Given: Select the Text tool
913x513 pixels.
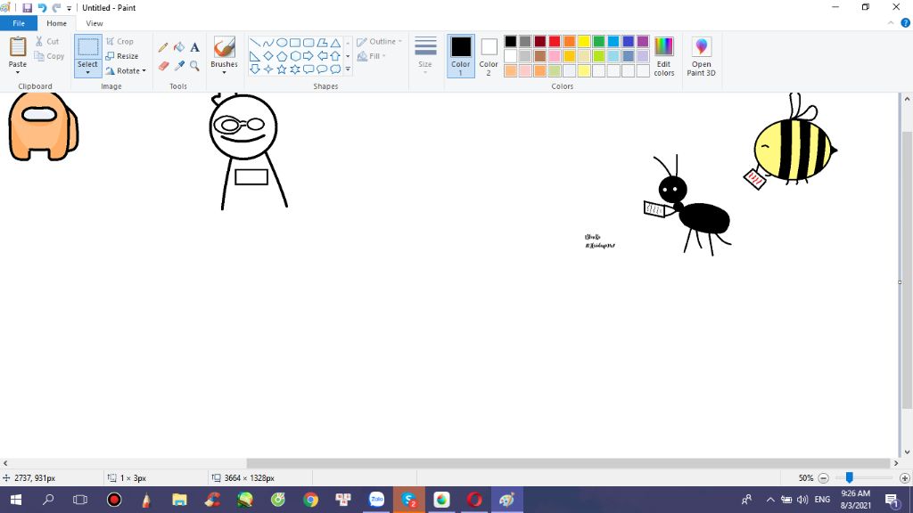Looking at the screenshot, I should (x=194, y=48).
